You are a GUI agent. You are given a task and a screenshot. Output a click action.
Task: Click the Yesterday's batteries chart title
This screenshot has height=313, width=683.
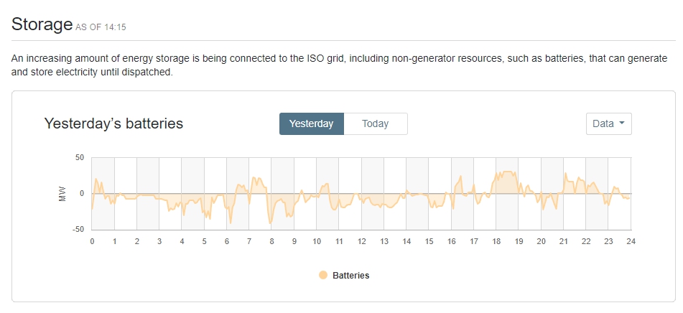click(113, 123)
